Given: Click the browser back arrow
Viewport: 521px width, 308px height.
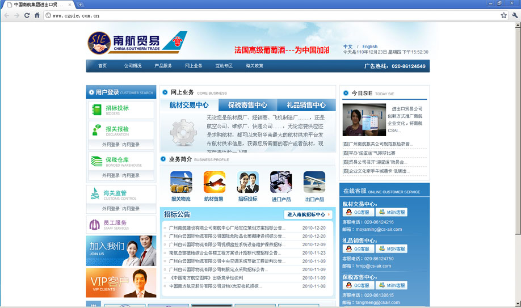Looking at the screenshot, I should (x=7, y=15).
